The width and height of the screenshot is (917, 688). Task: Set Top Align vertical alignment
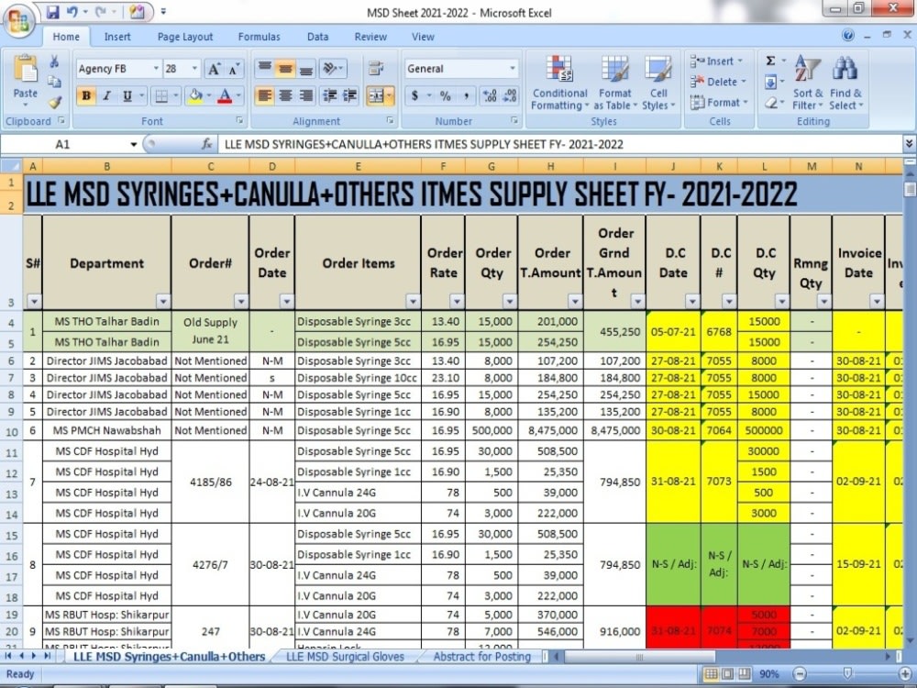coord(264,69)
